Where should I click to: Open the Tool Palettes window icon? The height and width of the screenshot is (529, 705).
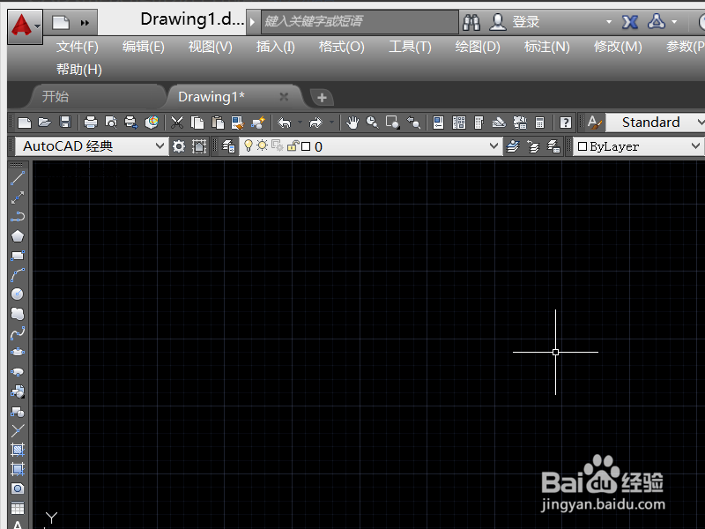click(479, 123)
